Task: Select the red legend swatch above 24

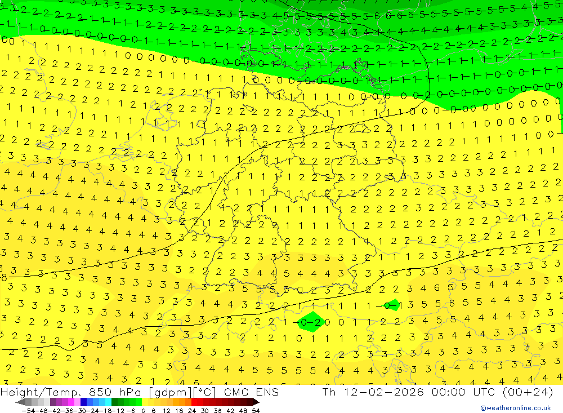Action: point(194,402)
